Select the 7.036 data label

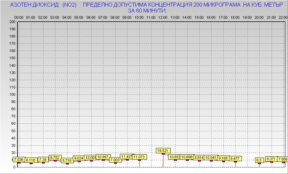coord(19,160)
